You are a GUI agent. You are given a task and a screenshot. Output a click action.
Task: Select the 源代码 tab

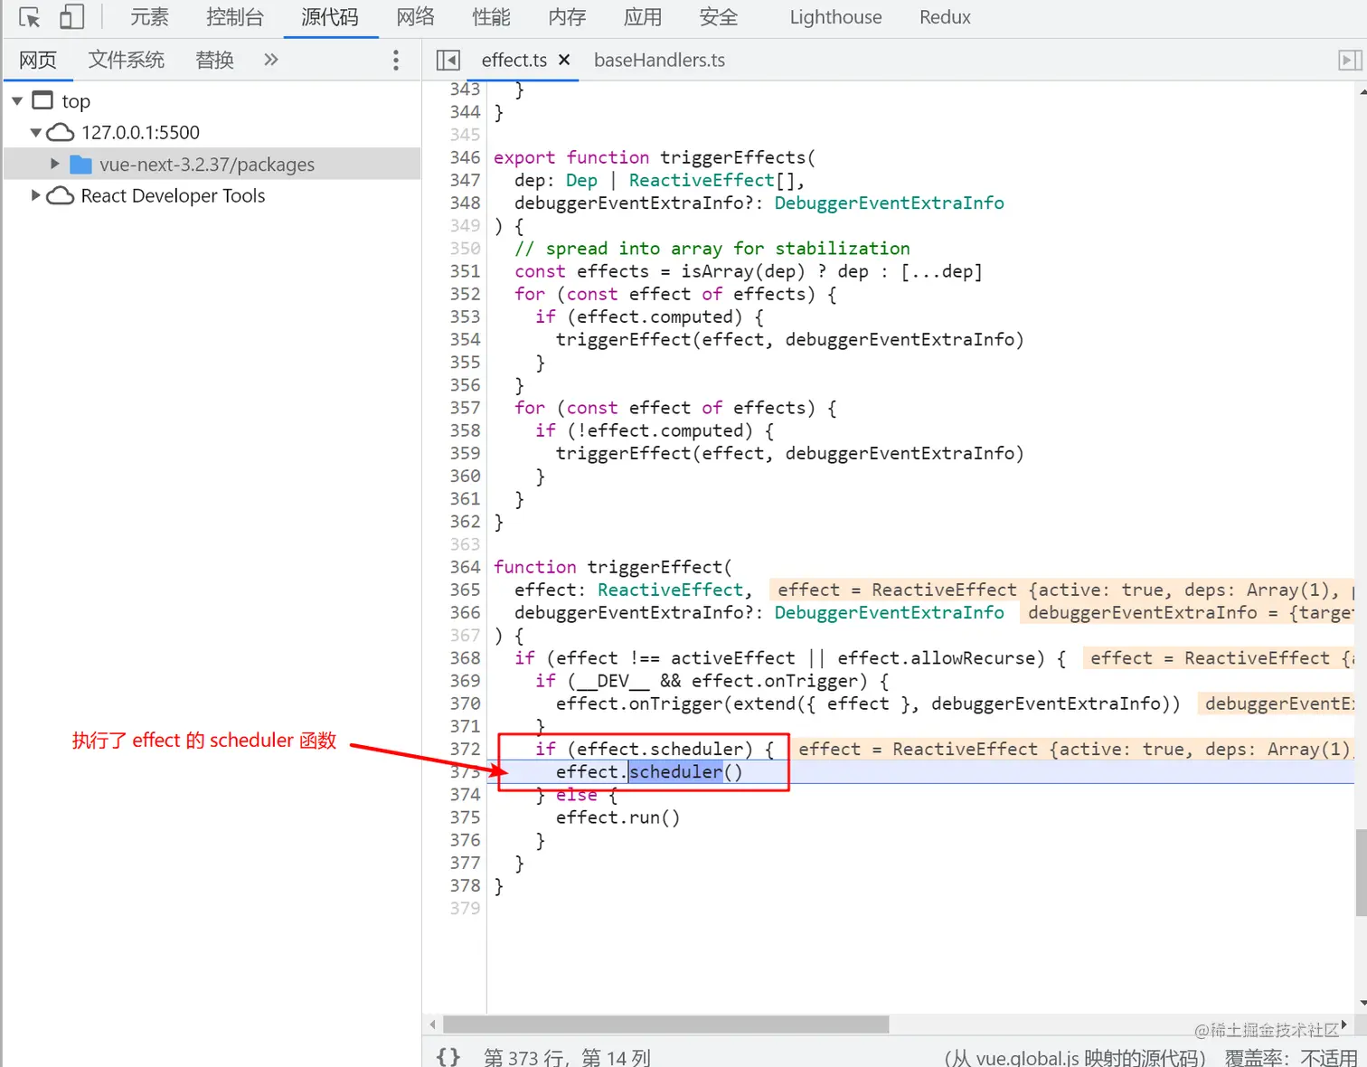coord(330,17)
